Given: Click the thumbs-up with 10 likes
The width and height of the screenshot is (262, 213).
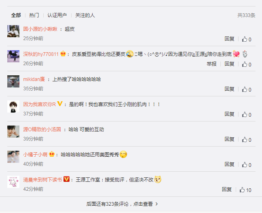Looking at the screenshot, I should pos(245,190).
